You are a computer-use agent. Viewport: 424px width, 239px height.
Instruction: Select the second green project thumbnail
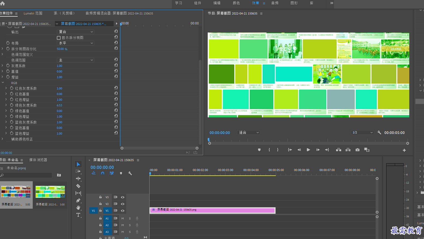[50, 192]
